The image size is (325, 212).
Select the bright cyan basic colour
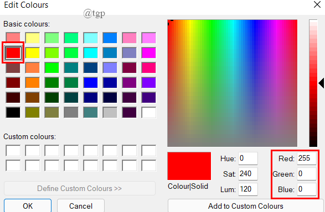point(91,53)
